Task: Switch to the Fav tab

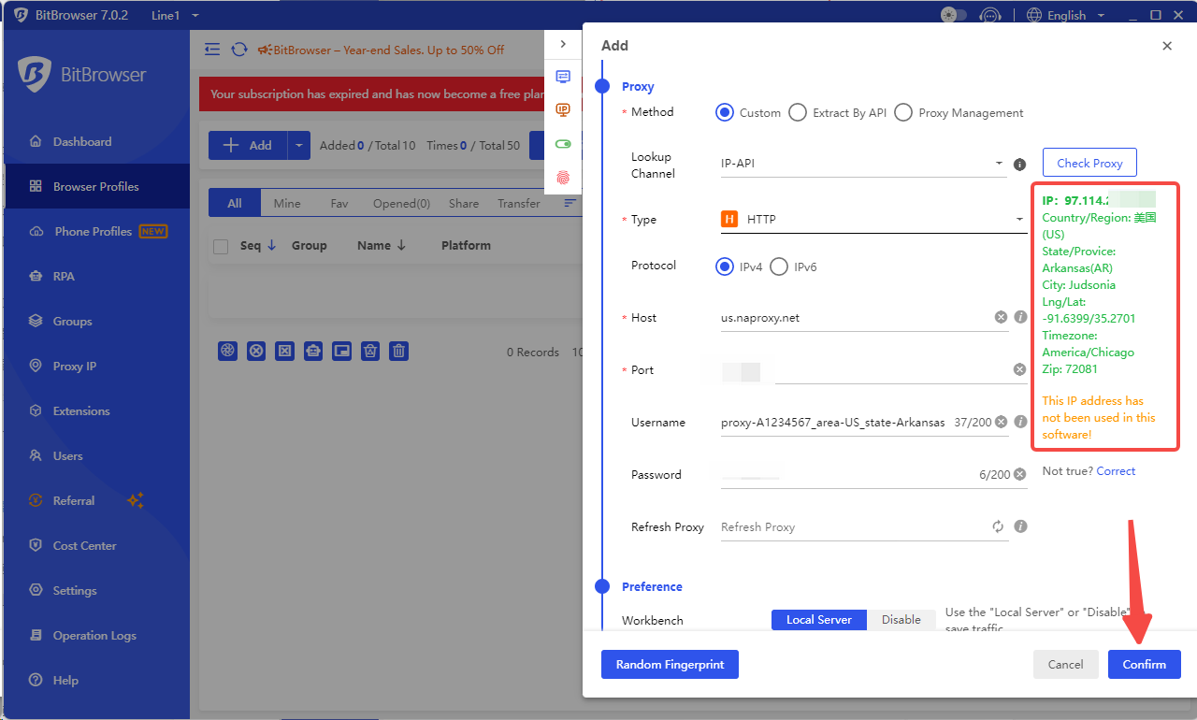Action: (x=339, y=203)
